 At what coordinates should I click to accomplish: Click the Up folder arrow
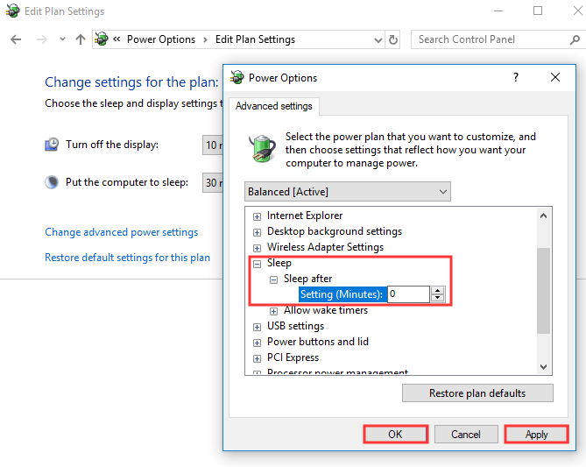(81, 39)
